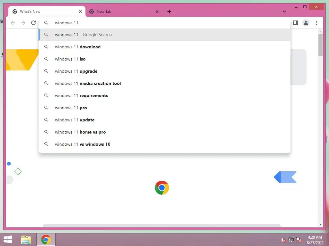Select 'windows 11 requirements' suggestion

tap(164, 95)
